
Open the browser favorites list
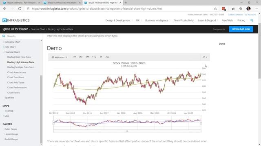click(233, 9)
